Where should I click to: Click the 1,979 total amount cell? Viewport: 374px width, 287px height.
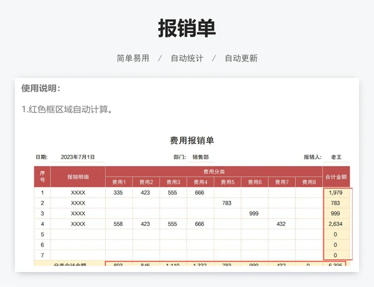click(336, 192)
